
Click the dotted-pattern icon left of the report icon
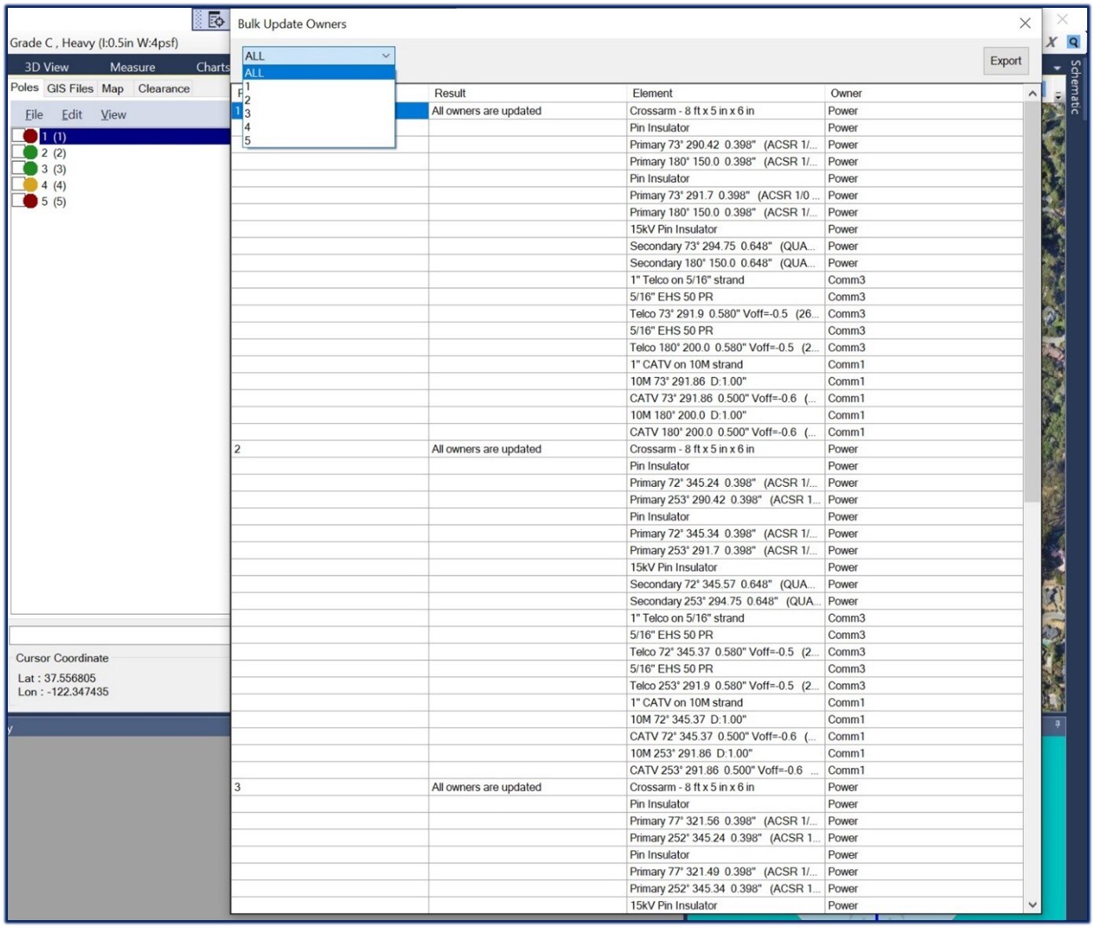(x=199, y=20)
